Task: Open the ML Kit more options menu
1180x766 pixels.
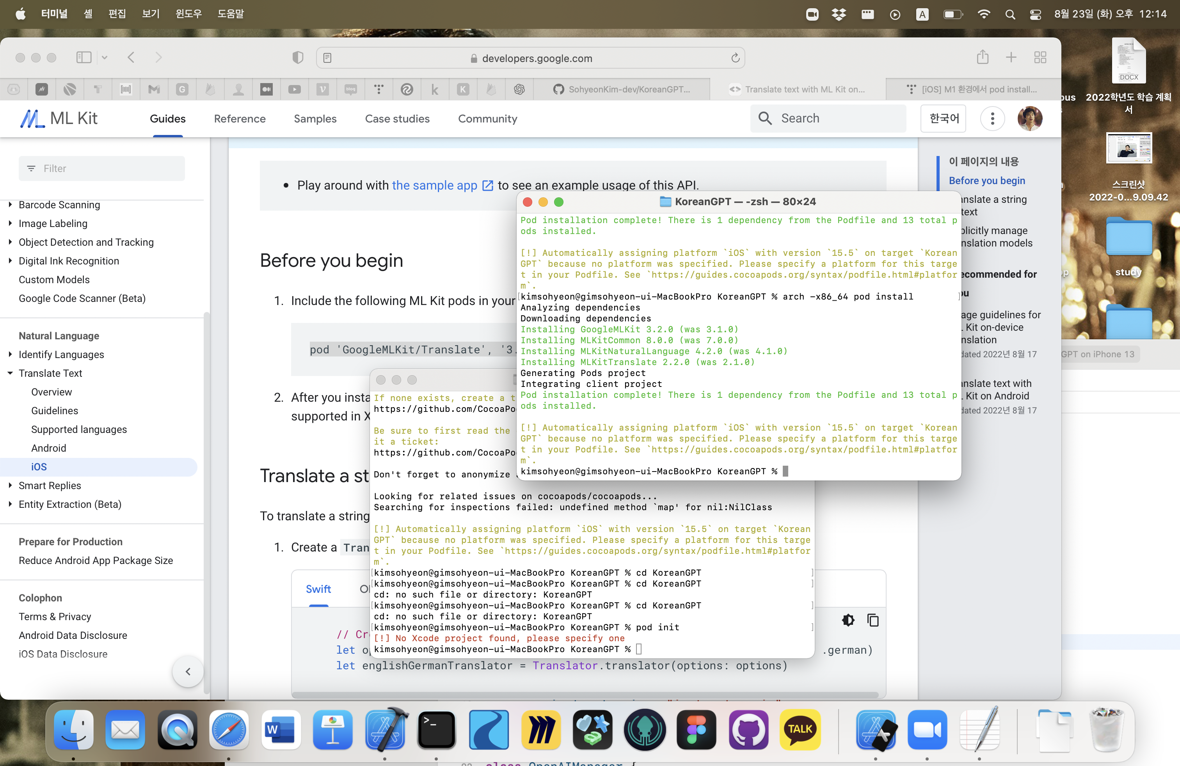Action: pos(992,119)
